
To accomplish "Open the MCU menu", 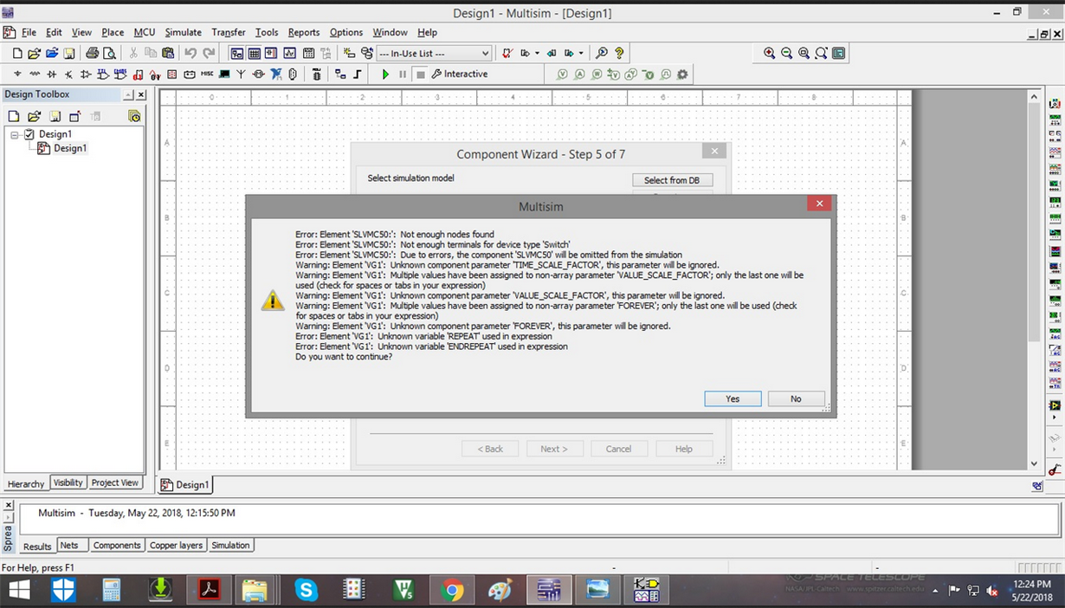I will tap(145, 32).
